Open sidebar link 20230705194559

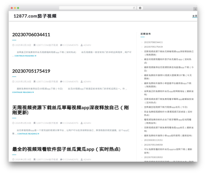(x=153, y=145)
